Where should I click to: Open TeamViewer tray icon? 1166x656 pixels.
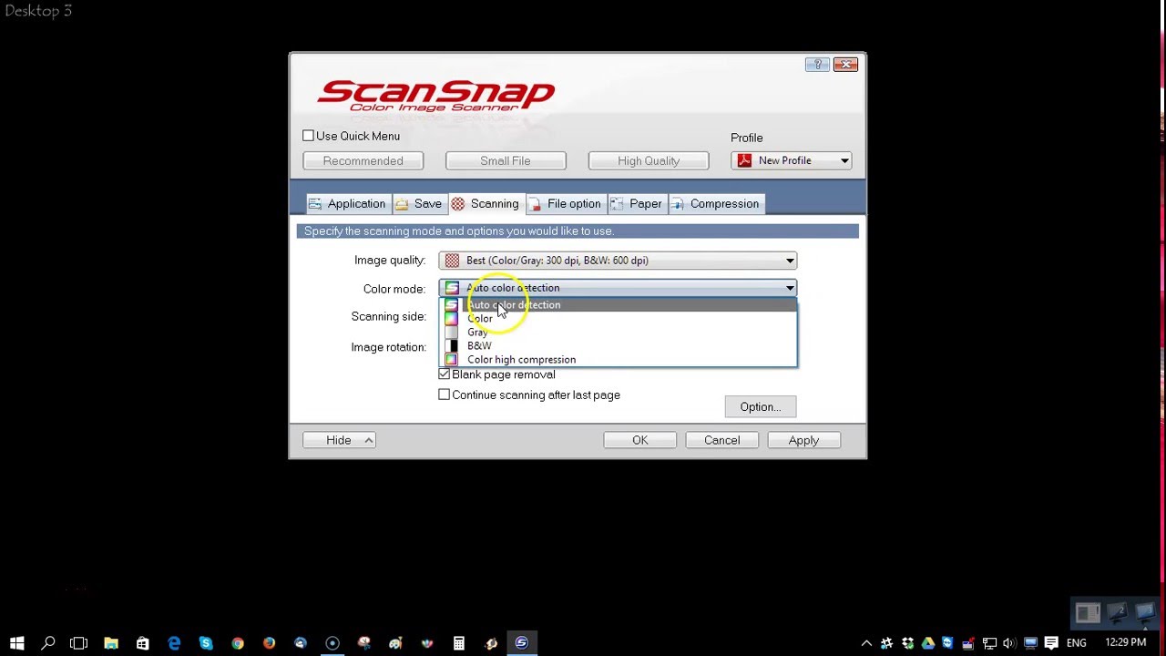pos(947,643)
